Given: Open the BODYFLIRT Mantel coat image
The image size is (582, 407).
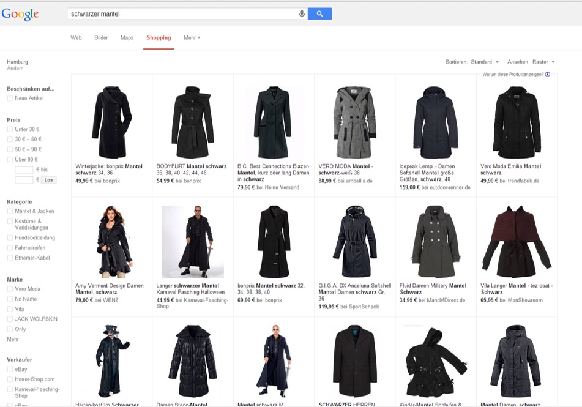Looking at the screenshot, I should click(x=193, y=122).
